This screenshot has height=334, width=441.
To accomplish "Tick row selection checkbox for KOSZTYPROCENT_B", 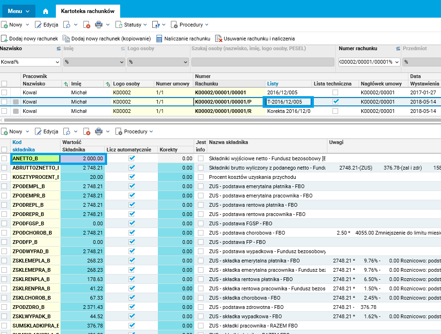I will tap(4, 177).
